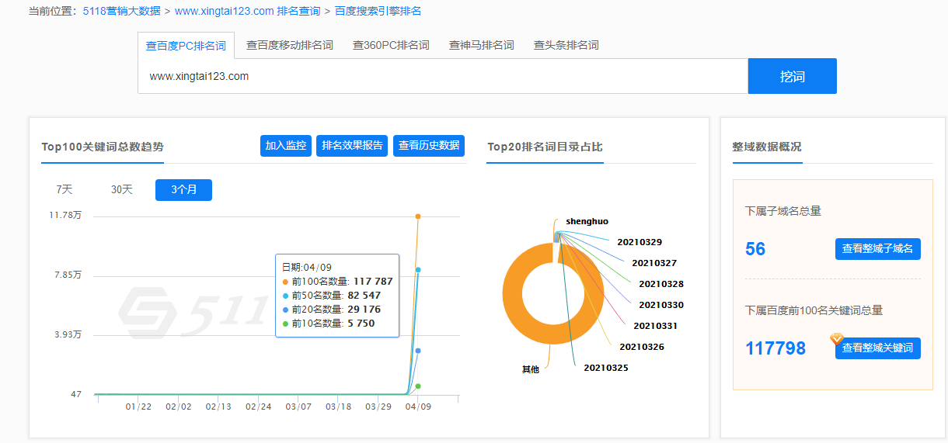Click the 20210331 pie chart label
The width and height of the screenshot is (948, 443).
click(x=655, y=326)
